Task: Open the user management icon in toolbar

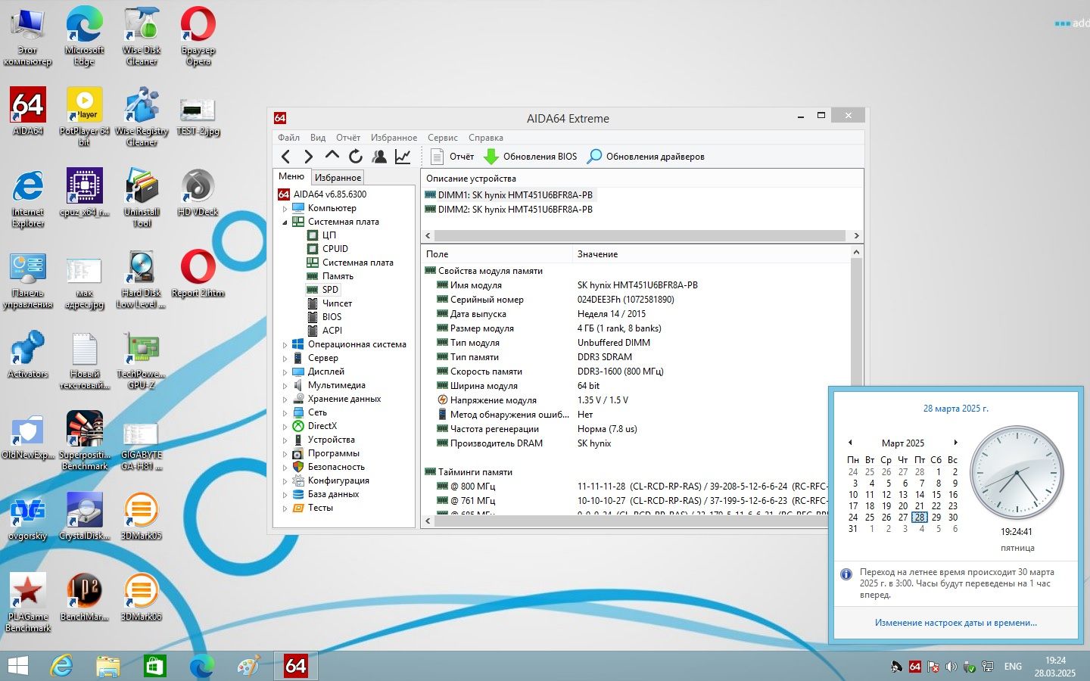Action: click(x=379, y=157)
